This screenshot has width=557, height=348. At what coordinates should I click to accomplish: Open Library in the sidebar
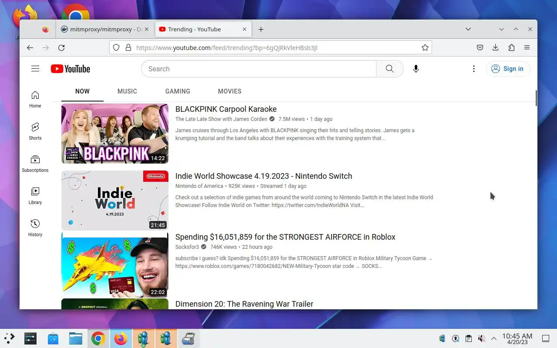[x=35, y=196]
